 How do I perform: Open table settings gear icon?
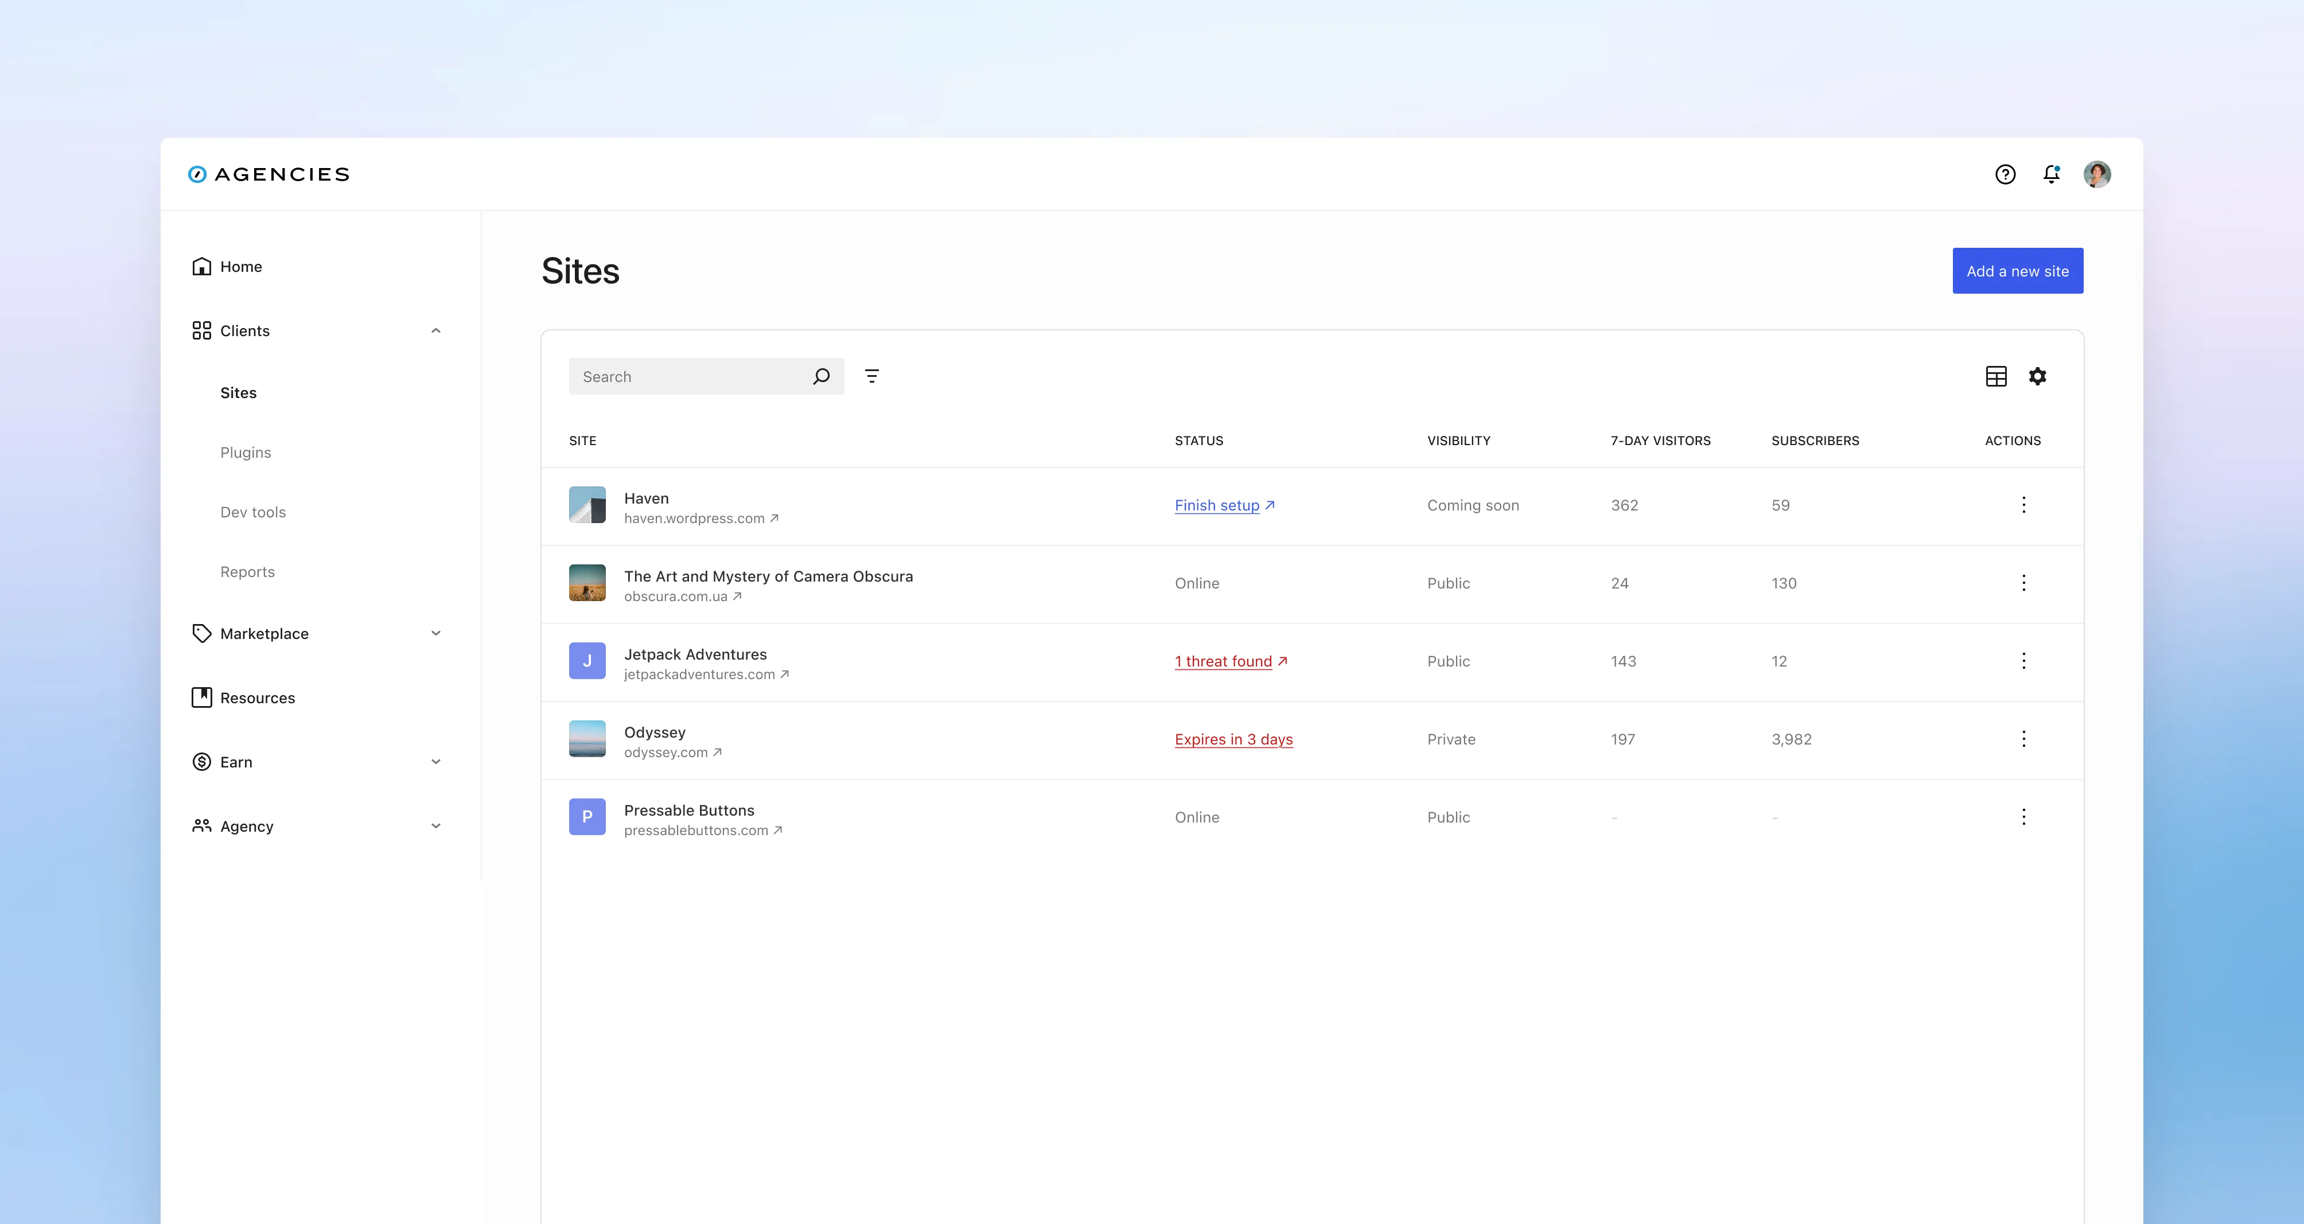2038,376
